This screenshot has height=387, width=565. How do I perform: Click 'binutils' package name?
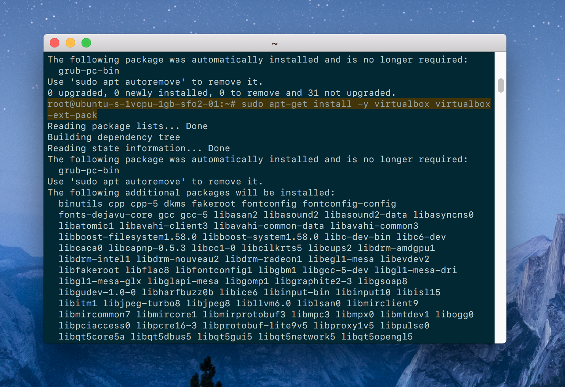pos(81,204)
